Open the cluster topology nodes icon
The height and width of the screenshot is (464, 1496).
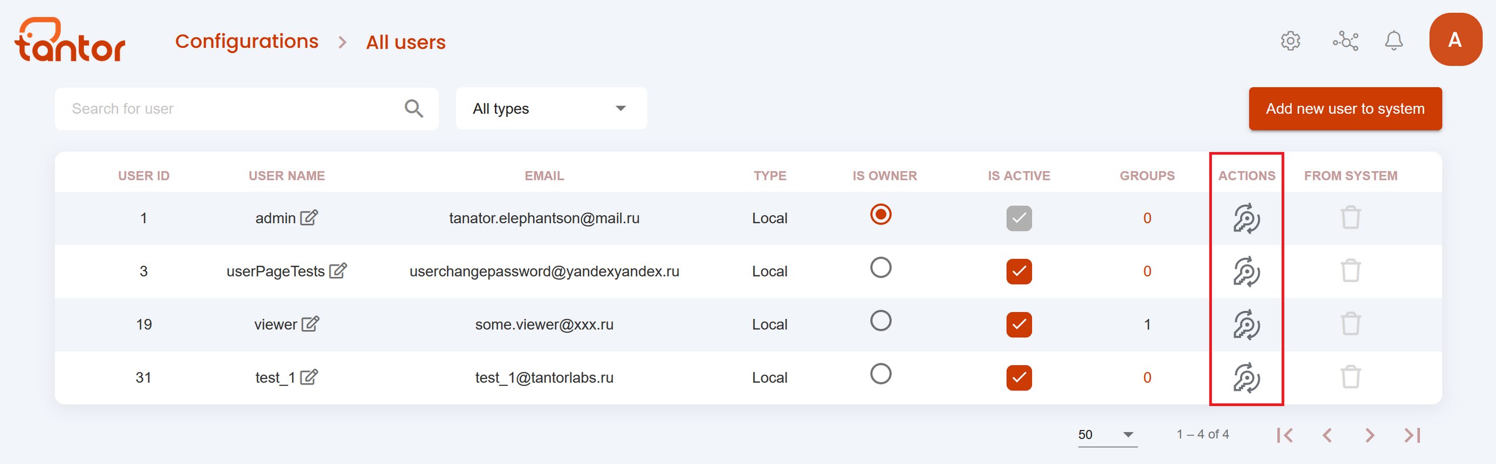[x=1345, y=41]
